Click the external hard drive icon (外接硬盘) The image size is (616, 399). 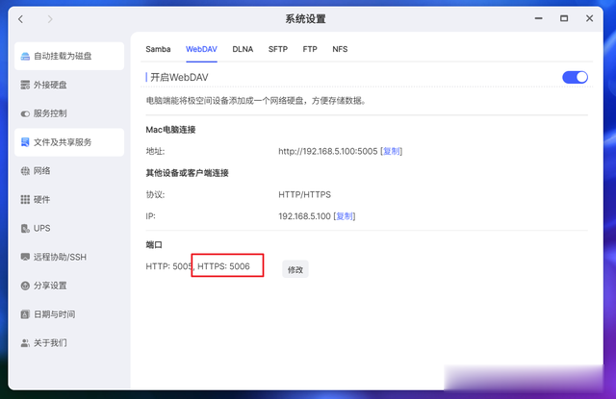(x=25, y=85)
